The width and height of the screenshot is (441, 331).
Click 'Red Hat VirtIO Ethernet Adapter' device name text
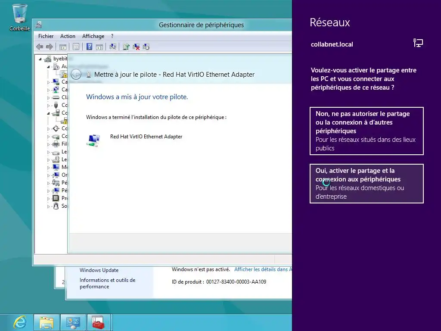tap(146, 137)
